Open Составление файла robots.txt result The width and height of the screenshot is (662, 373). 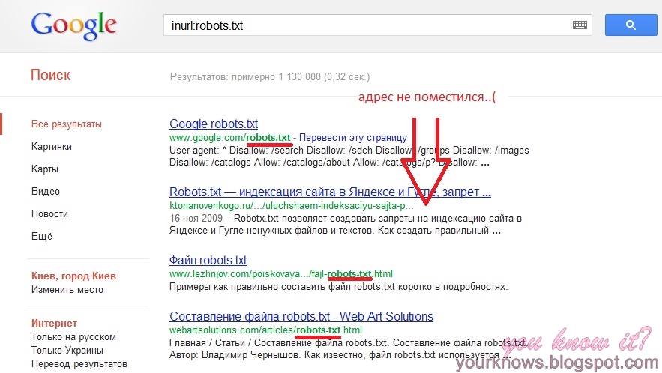[301, 316]
